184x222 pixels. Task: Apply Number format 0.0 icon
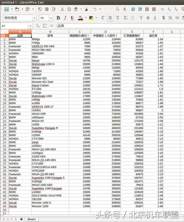pos(177,18)
